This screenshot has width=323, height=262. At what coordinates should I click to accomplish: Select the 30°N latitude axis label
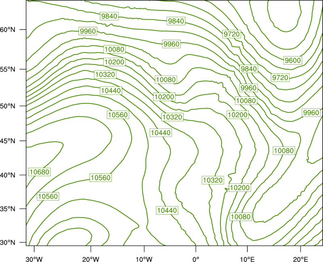pyautogui.click(x=8, y=243)
